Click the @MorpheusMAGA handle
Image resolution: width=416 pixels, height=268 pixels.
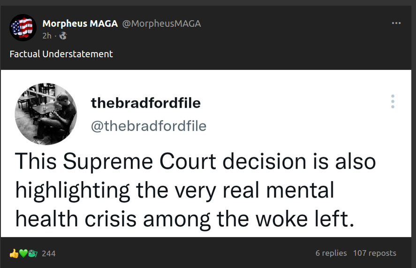(x=161, y=23)
